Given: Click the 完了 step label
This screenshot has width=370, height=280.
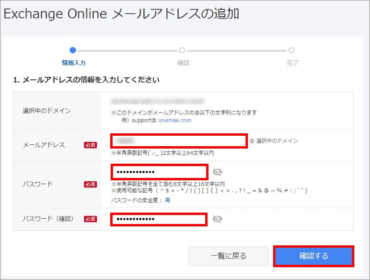Looking at the screenshot, I should coord(293,63).
